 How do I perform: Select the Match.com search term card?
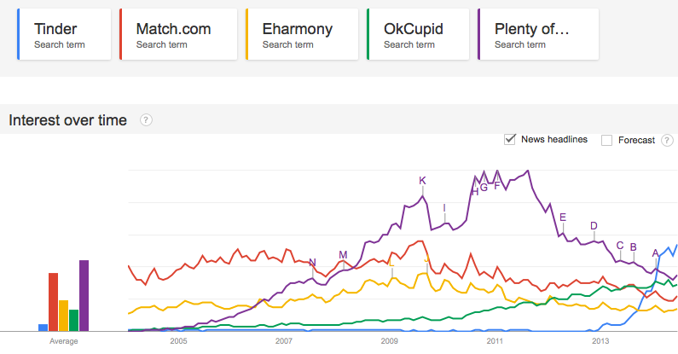[x=178, y=35]
